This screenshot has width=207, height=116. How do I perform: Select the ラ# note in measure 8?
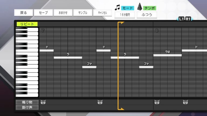[x=167, y=55]
